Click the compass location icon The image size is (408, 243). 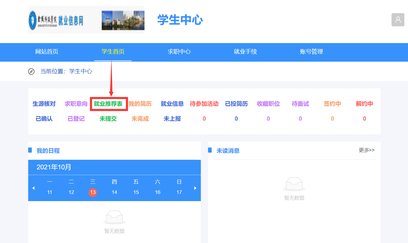click(31, 72)
